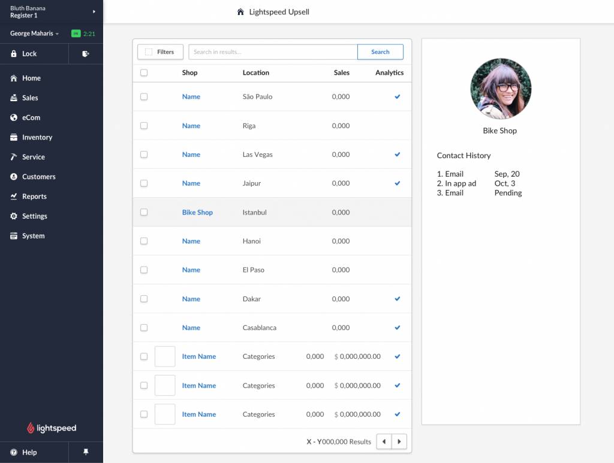
Task: Check the box for the Riga row
Action: (x=144, y=126)
